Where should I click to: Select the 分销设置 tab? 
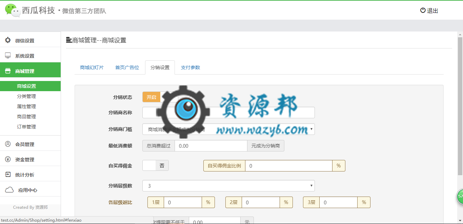coord(160,67)
